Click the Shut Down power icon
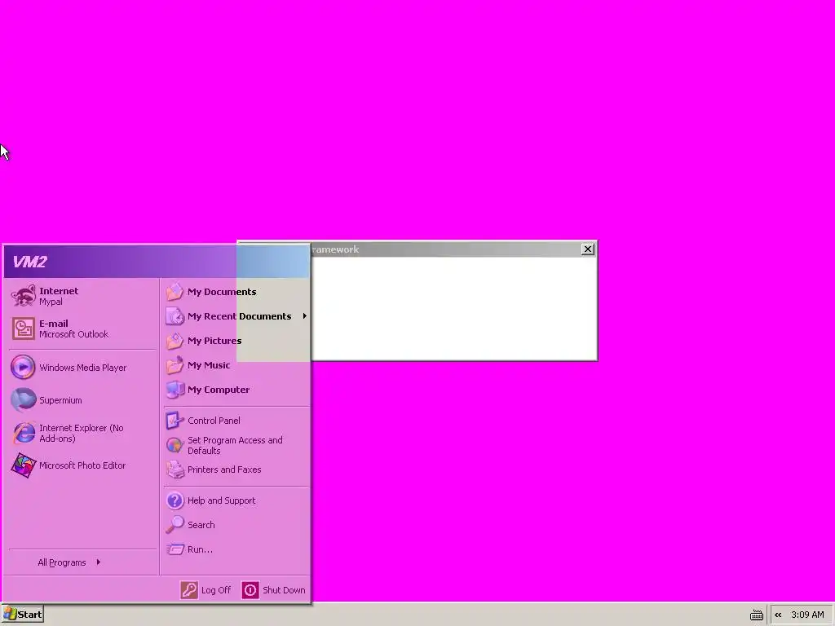This screenshot has width=835, height=626. coord(250,590)
